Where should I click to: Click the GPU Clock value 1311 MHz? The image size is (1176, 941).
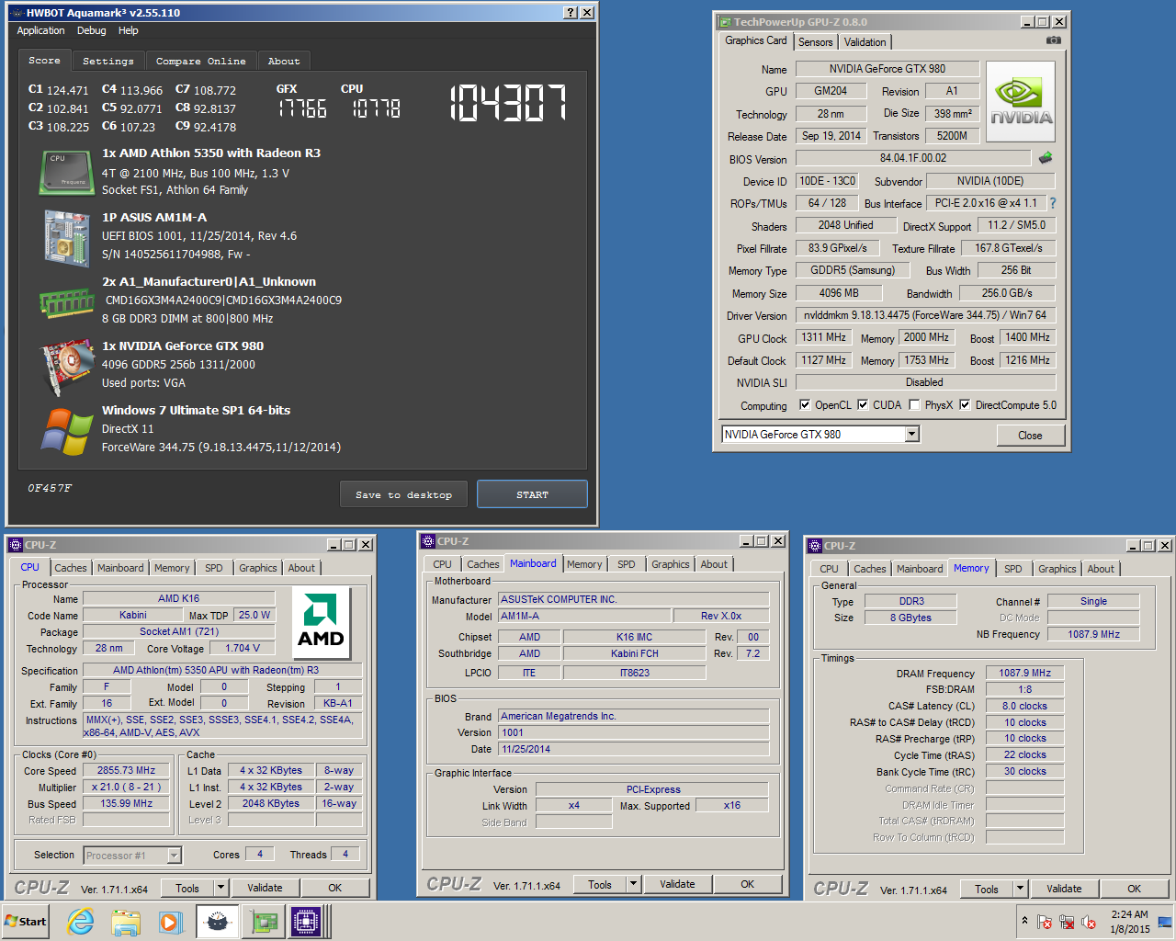[x=824, y=337]
